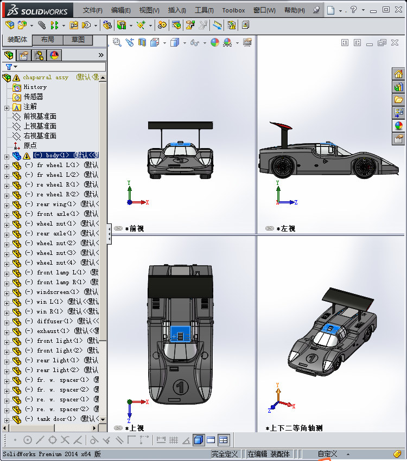This screenshot has height=461, width=407.
Task: Open the filter dropdown arrow in tree
Action: tap(16, 67)
